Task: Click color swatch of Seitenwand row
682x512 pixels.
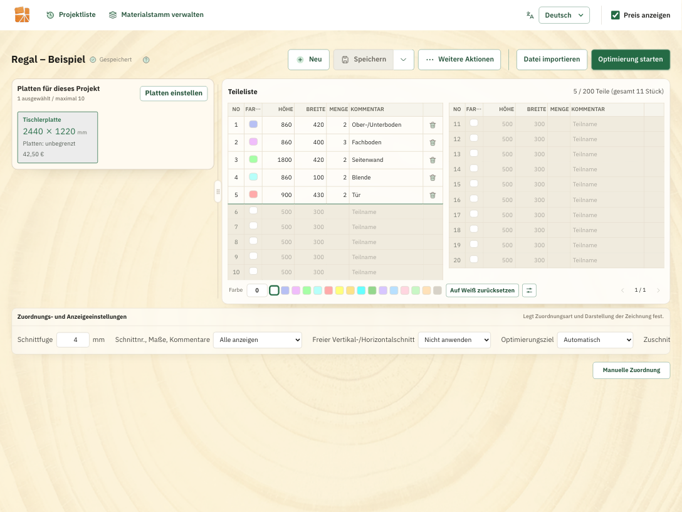Action: tap(253, 159)
